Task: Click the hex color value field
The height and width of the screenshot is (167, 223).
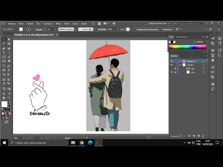Action: (201, 42)
